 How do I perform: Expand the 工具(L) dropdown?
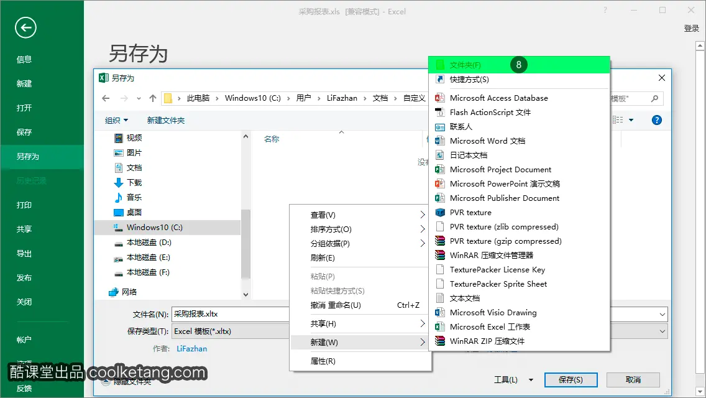coord(531,380)
